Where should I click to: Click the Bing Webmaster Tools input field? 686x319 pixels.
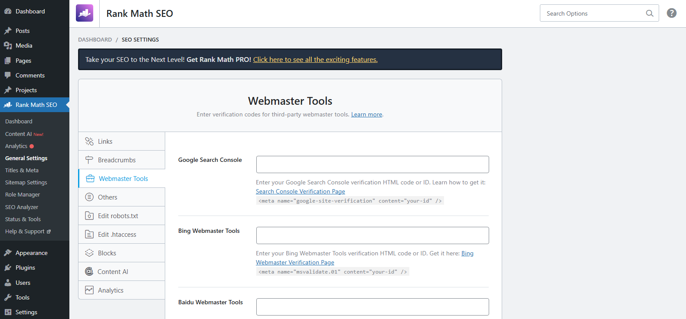pos(372,235)
